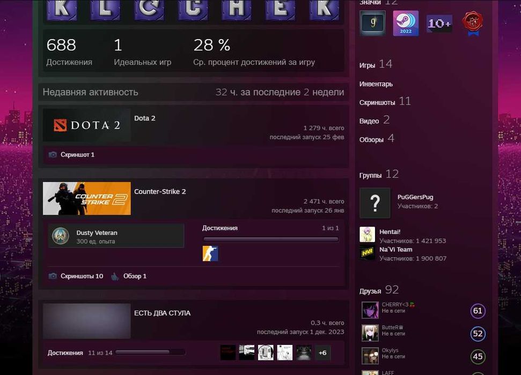Click camera icon beside Скриншот 1
This screenshot has height=375, width=521.
53,155
